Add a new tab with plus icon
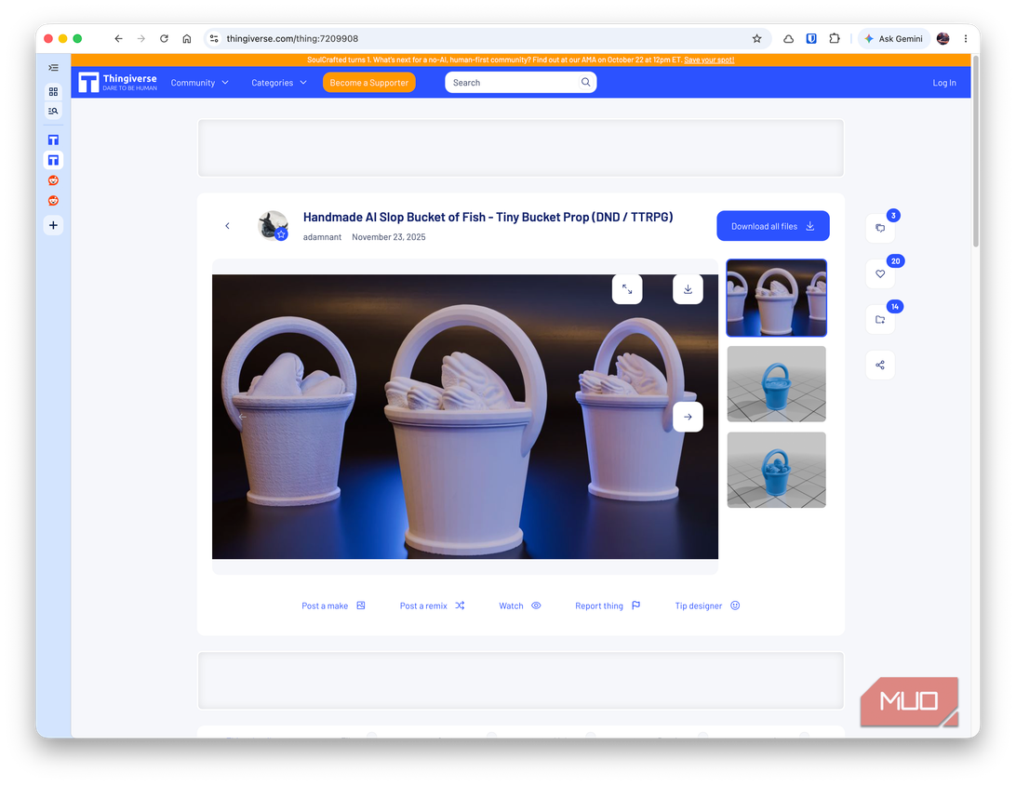 click(53, 225)
